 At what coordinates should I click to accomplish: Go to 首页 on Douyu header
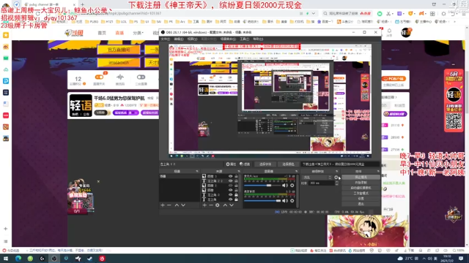pyautogui.click(x=102, y=33)
